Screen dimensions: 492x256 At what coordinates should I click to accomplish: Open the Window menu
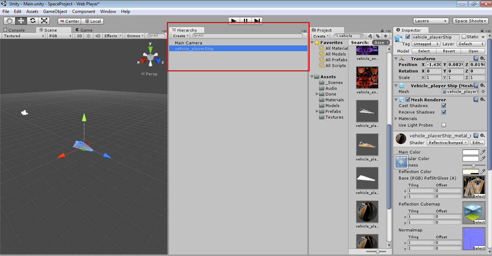point(108,12)
